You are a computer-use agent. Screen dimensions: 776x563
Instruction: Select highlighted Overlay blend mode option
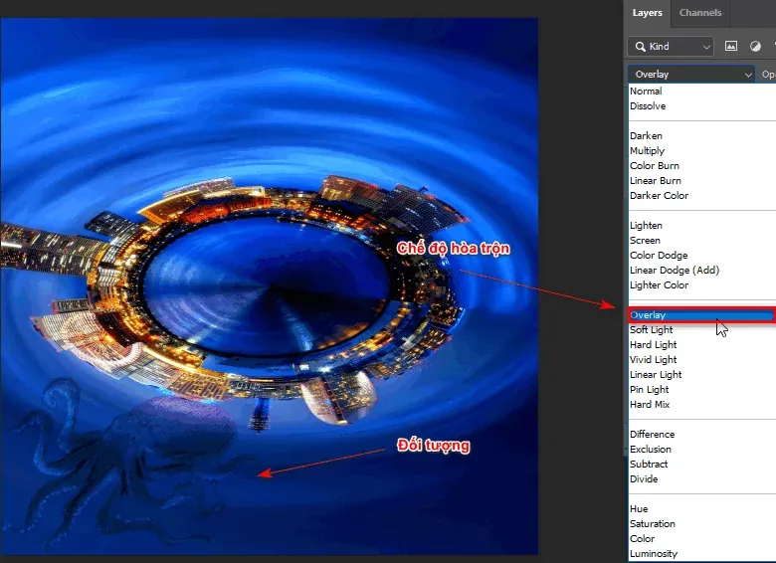click(x=647, y=315)
